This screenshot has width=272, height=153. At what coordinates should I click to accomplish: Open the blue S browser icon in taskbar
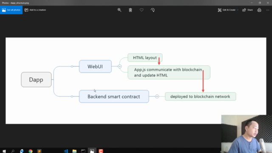[x=22, y=151]
